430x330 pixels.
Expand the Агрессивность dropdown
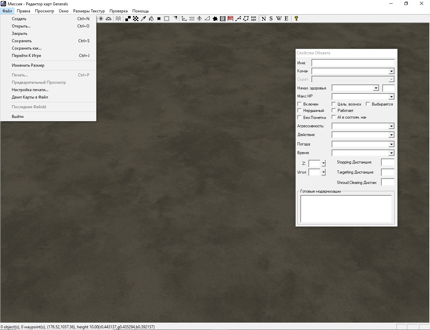point(391,126)
